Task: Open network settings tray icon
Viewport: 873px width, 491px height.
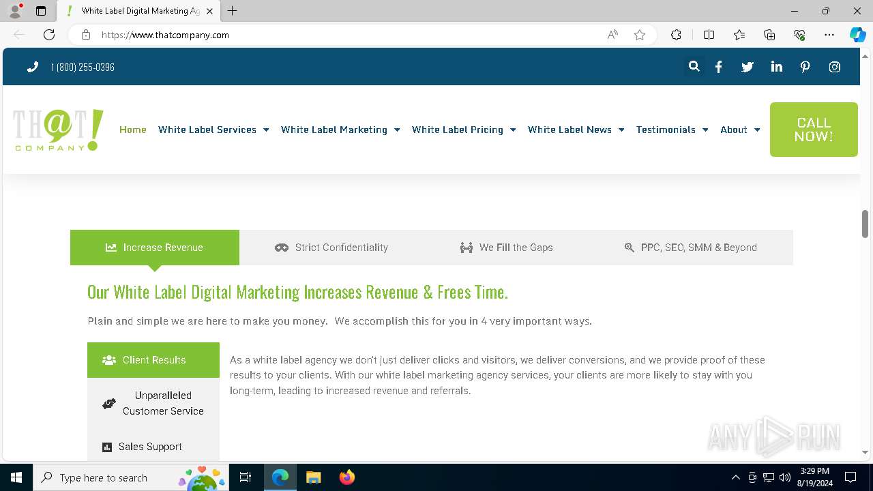Action: point(769,477)
